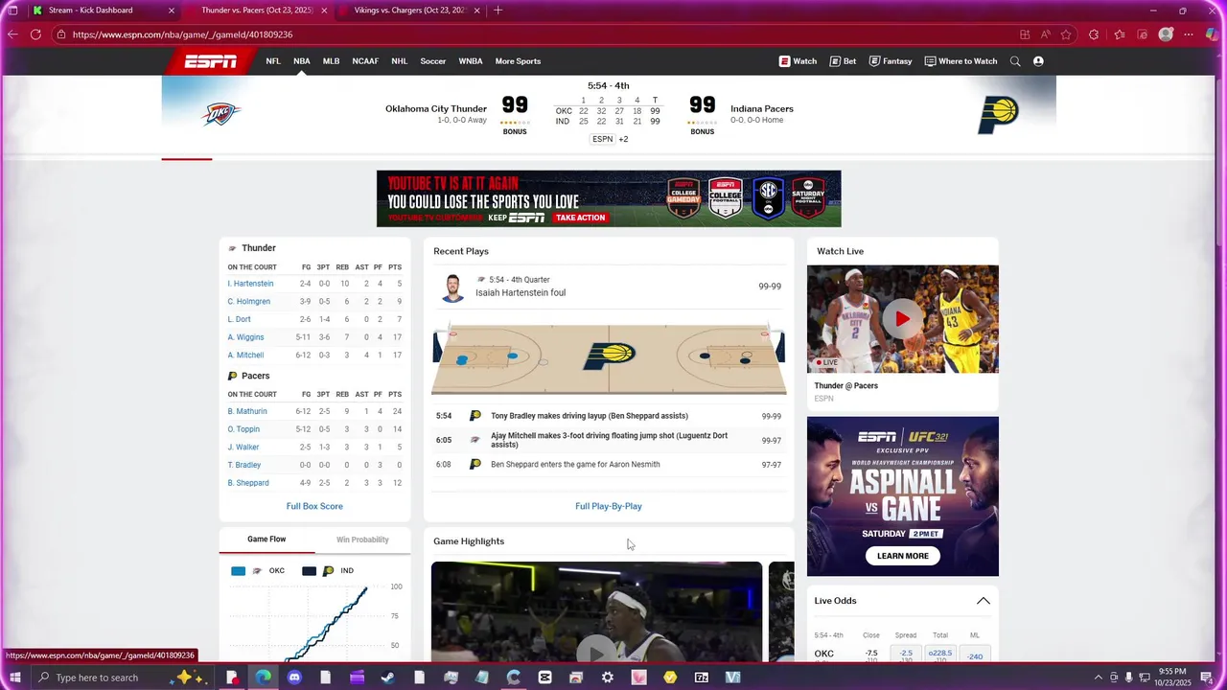Open the More Sports menu
This screenshot has width=1227, height=690.
tap(518, 61)
